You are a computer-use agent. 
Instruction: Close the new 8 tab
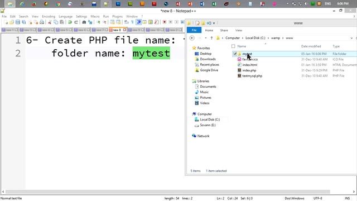pos(124,30)
